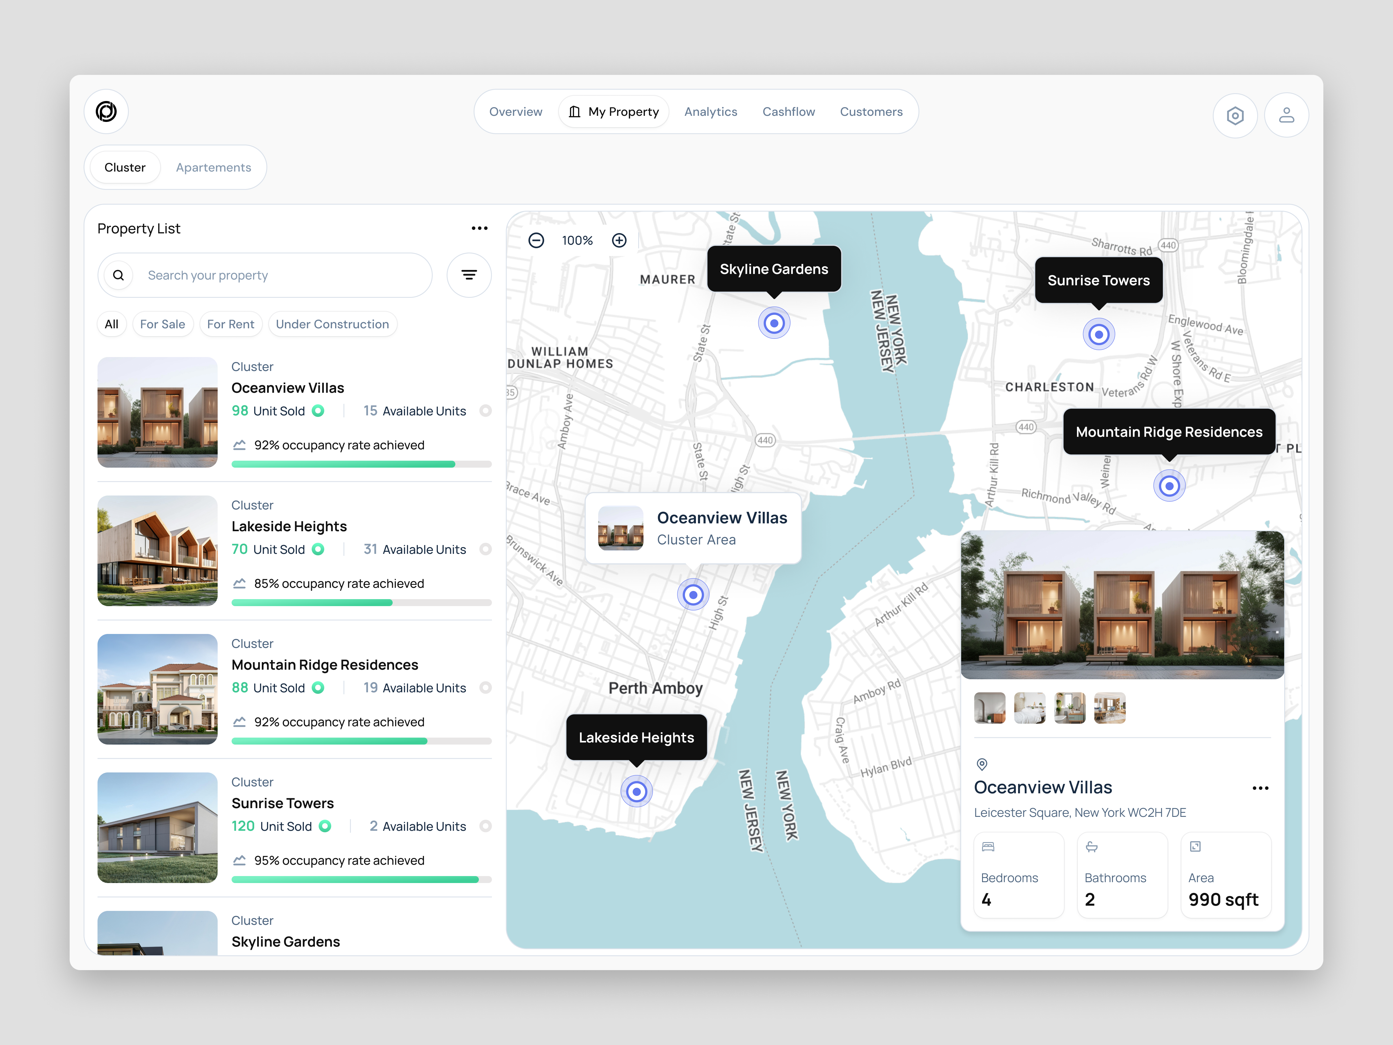Click the search magnifier icon
The image size is (1393, 1045).
point(118,275)
